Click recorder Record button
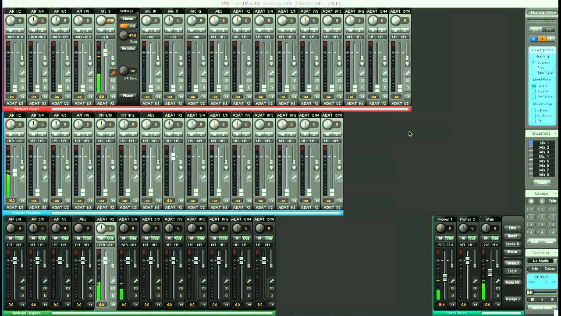 click(x=552, y=299)
